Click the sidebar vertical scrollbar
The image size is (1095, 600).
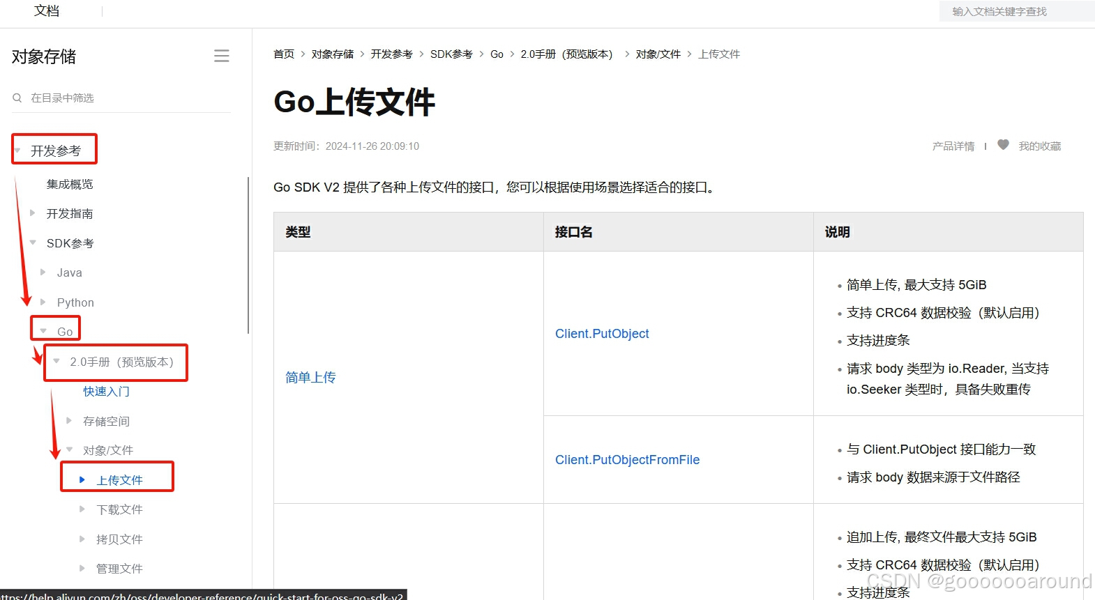[x=248, y=255]
